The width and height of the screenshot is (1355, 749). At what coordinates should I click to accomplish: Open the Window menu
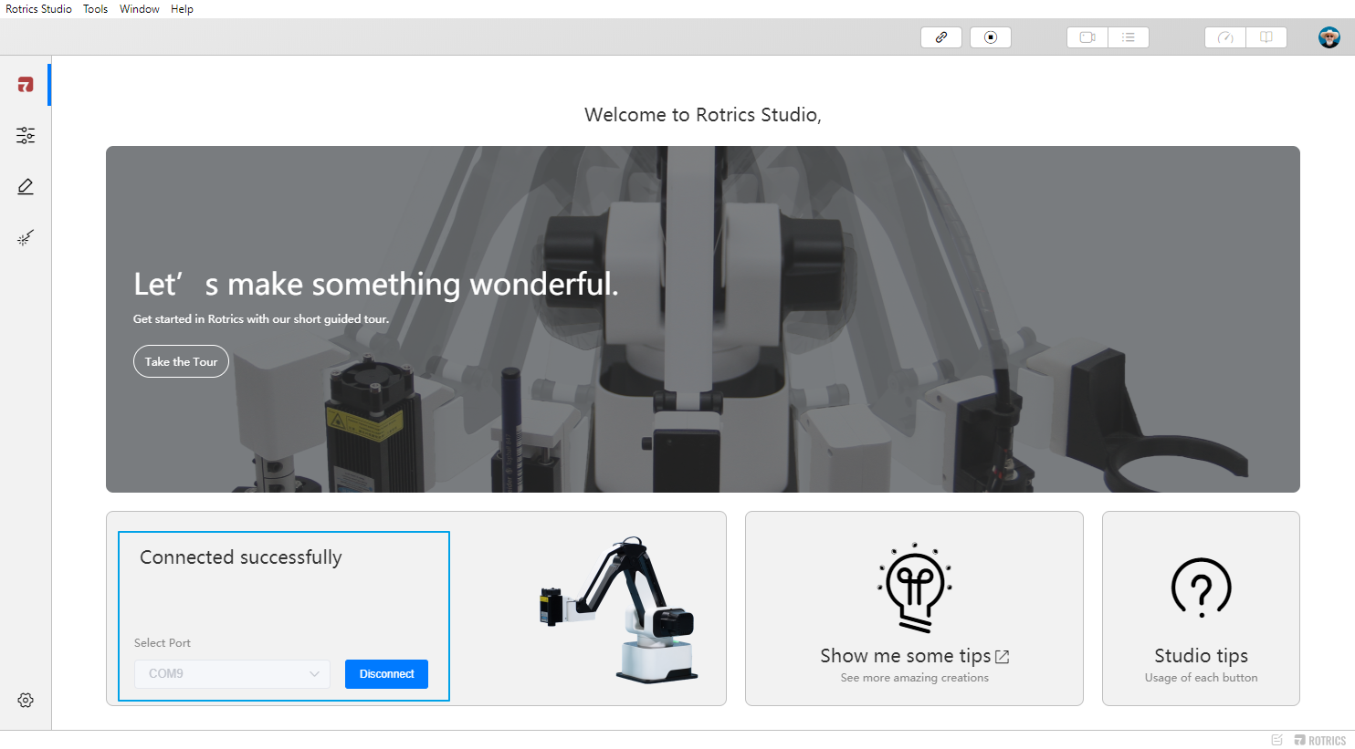coord(140,9)
